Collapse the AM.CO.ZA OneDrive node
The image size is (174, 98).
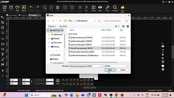48,30
